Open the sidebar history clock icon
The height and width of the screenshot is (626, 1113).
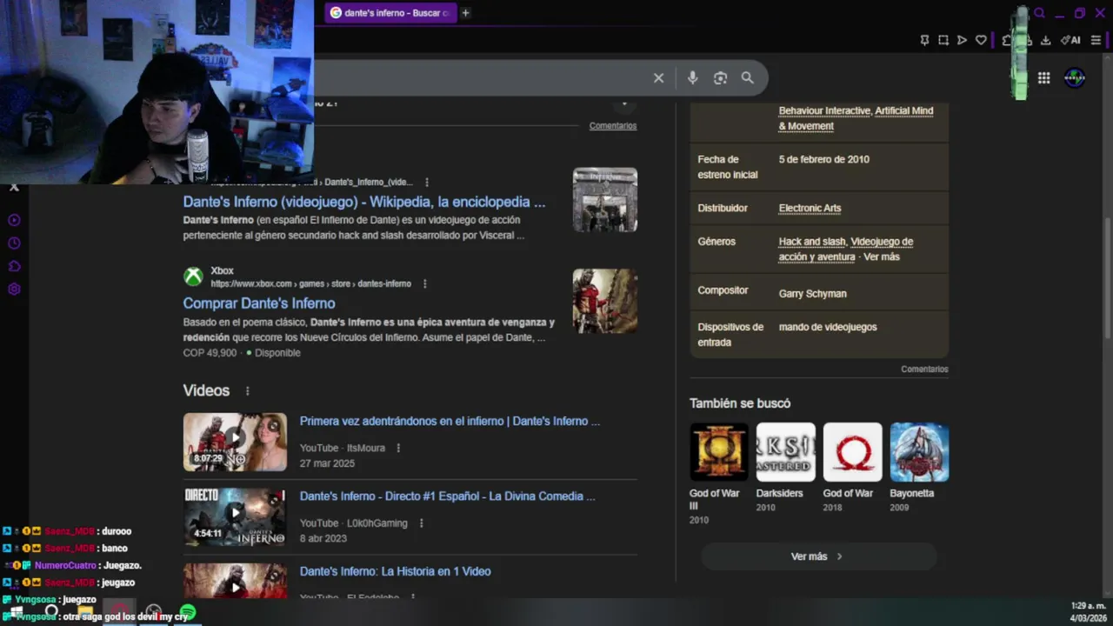14,243
